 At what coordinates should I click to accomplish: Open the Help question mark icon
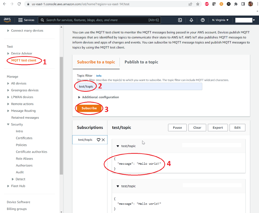[x=203, y=20]
